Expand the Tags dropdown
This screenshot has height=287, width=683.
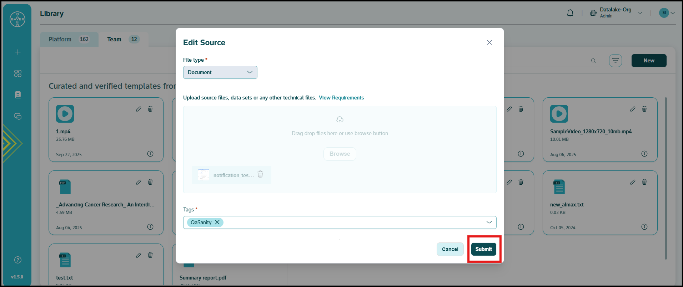[489, 222]
